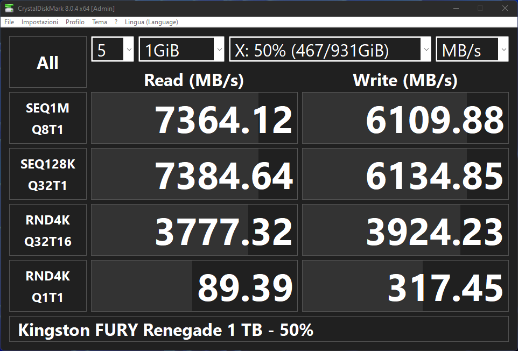The width and height of the screenshot is (518, 351).
Task: Run all benchmark tests with All button
Action: (x=48, y=62)
